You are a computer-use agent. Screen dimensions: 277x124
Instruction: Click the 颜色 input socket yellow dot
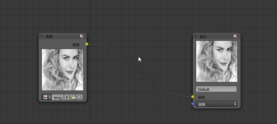193,97
